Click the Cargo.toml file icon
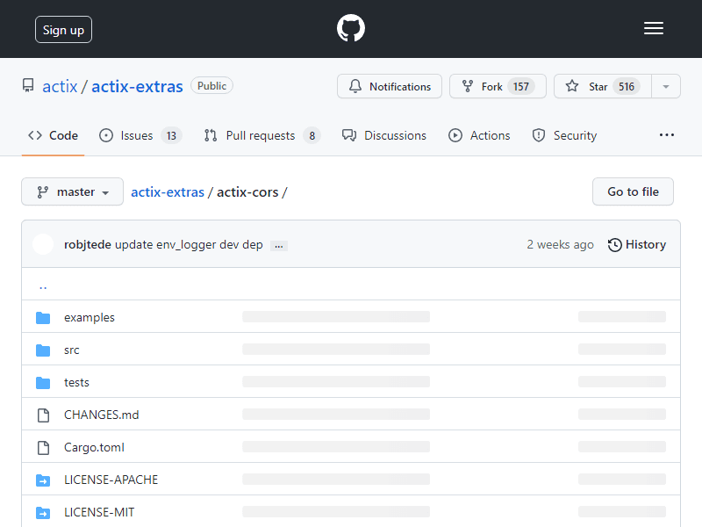Screen dimensions: 702x527 click(x=43, y=448)
